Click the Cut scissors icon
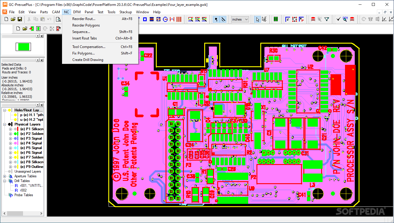The width and height of the screenshot is (394, 223). pos(29,19)
